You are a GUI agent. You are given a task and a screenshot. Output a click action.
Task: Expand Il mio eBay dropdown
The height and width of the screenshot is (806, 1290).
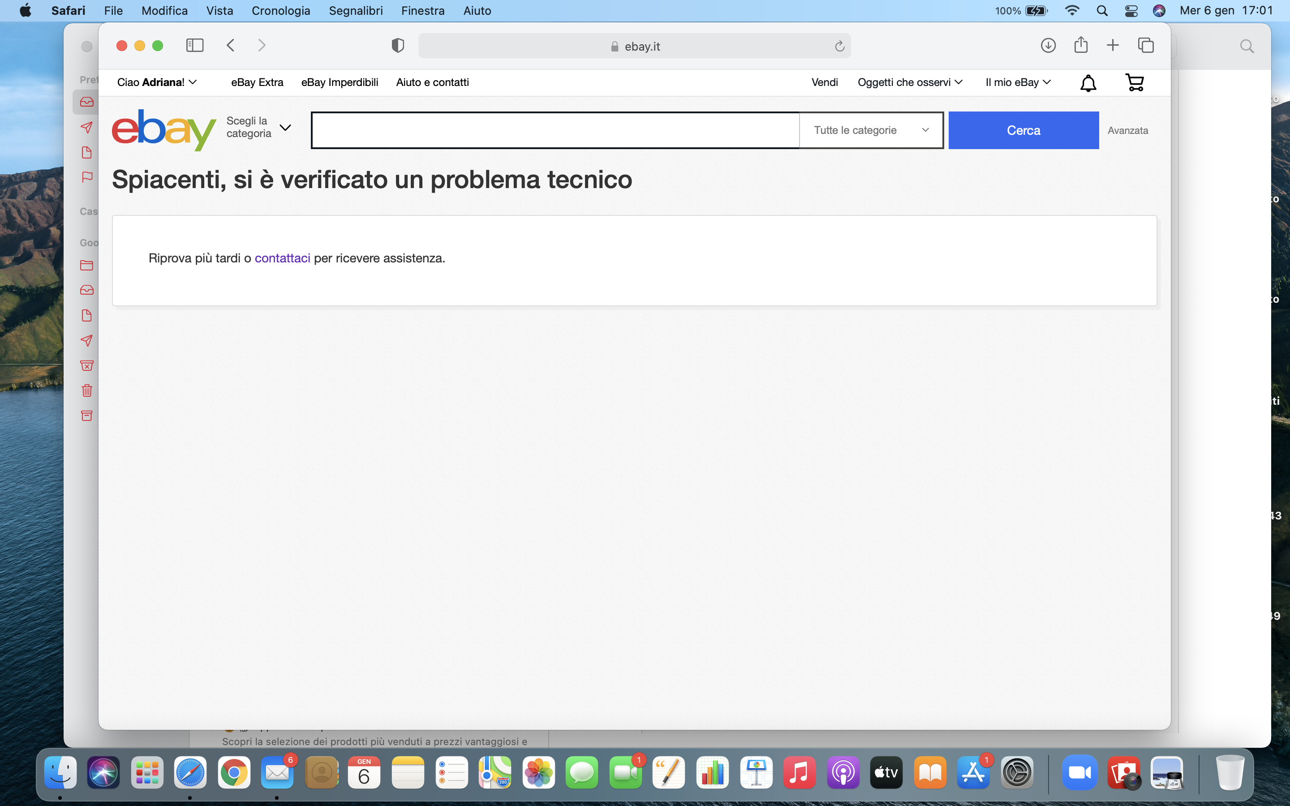click(1018, 82)
